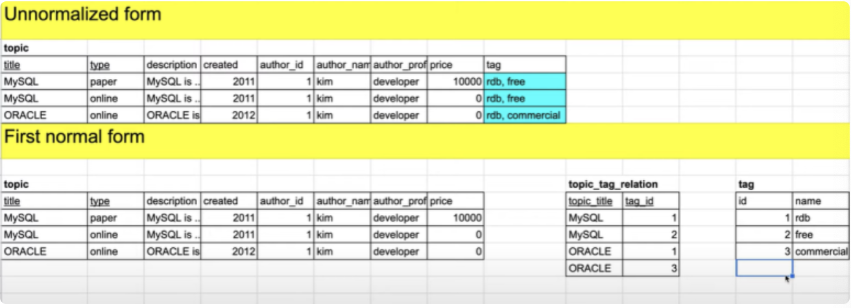This screenshot has height=308, width=851.
Task: Select "price" header in Unnormalized form table
Action: (x=456, y=65)
